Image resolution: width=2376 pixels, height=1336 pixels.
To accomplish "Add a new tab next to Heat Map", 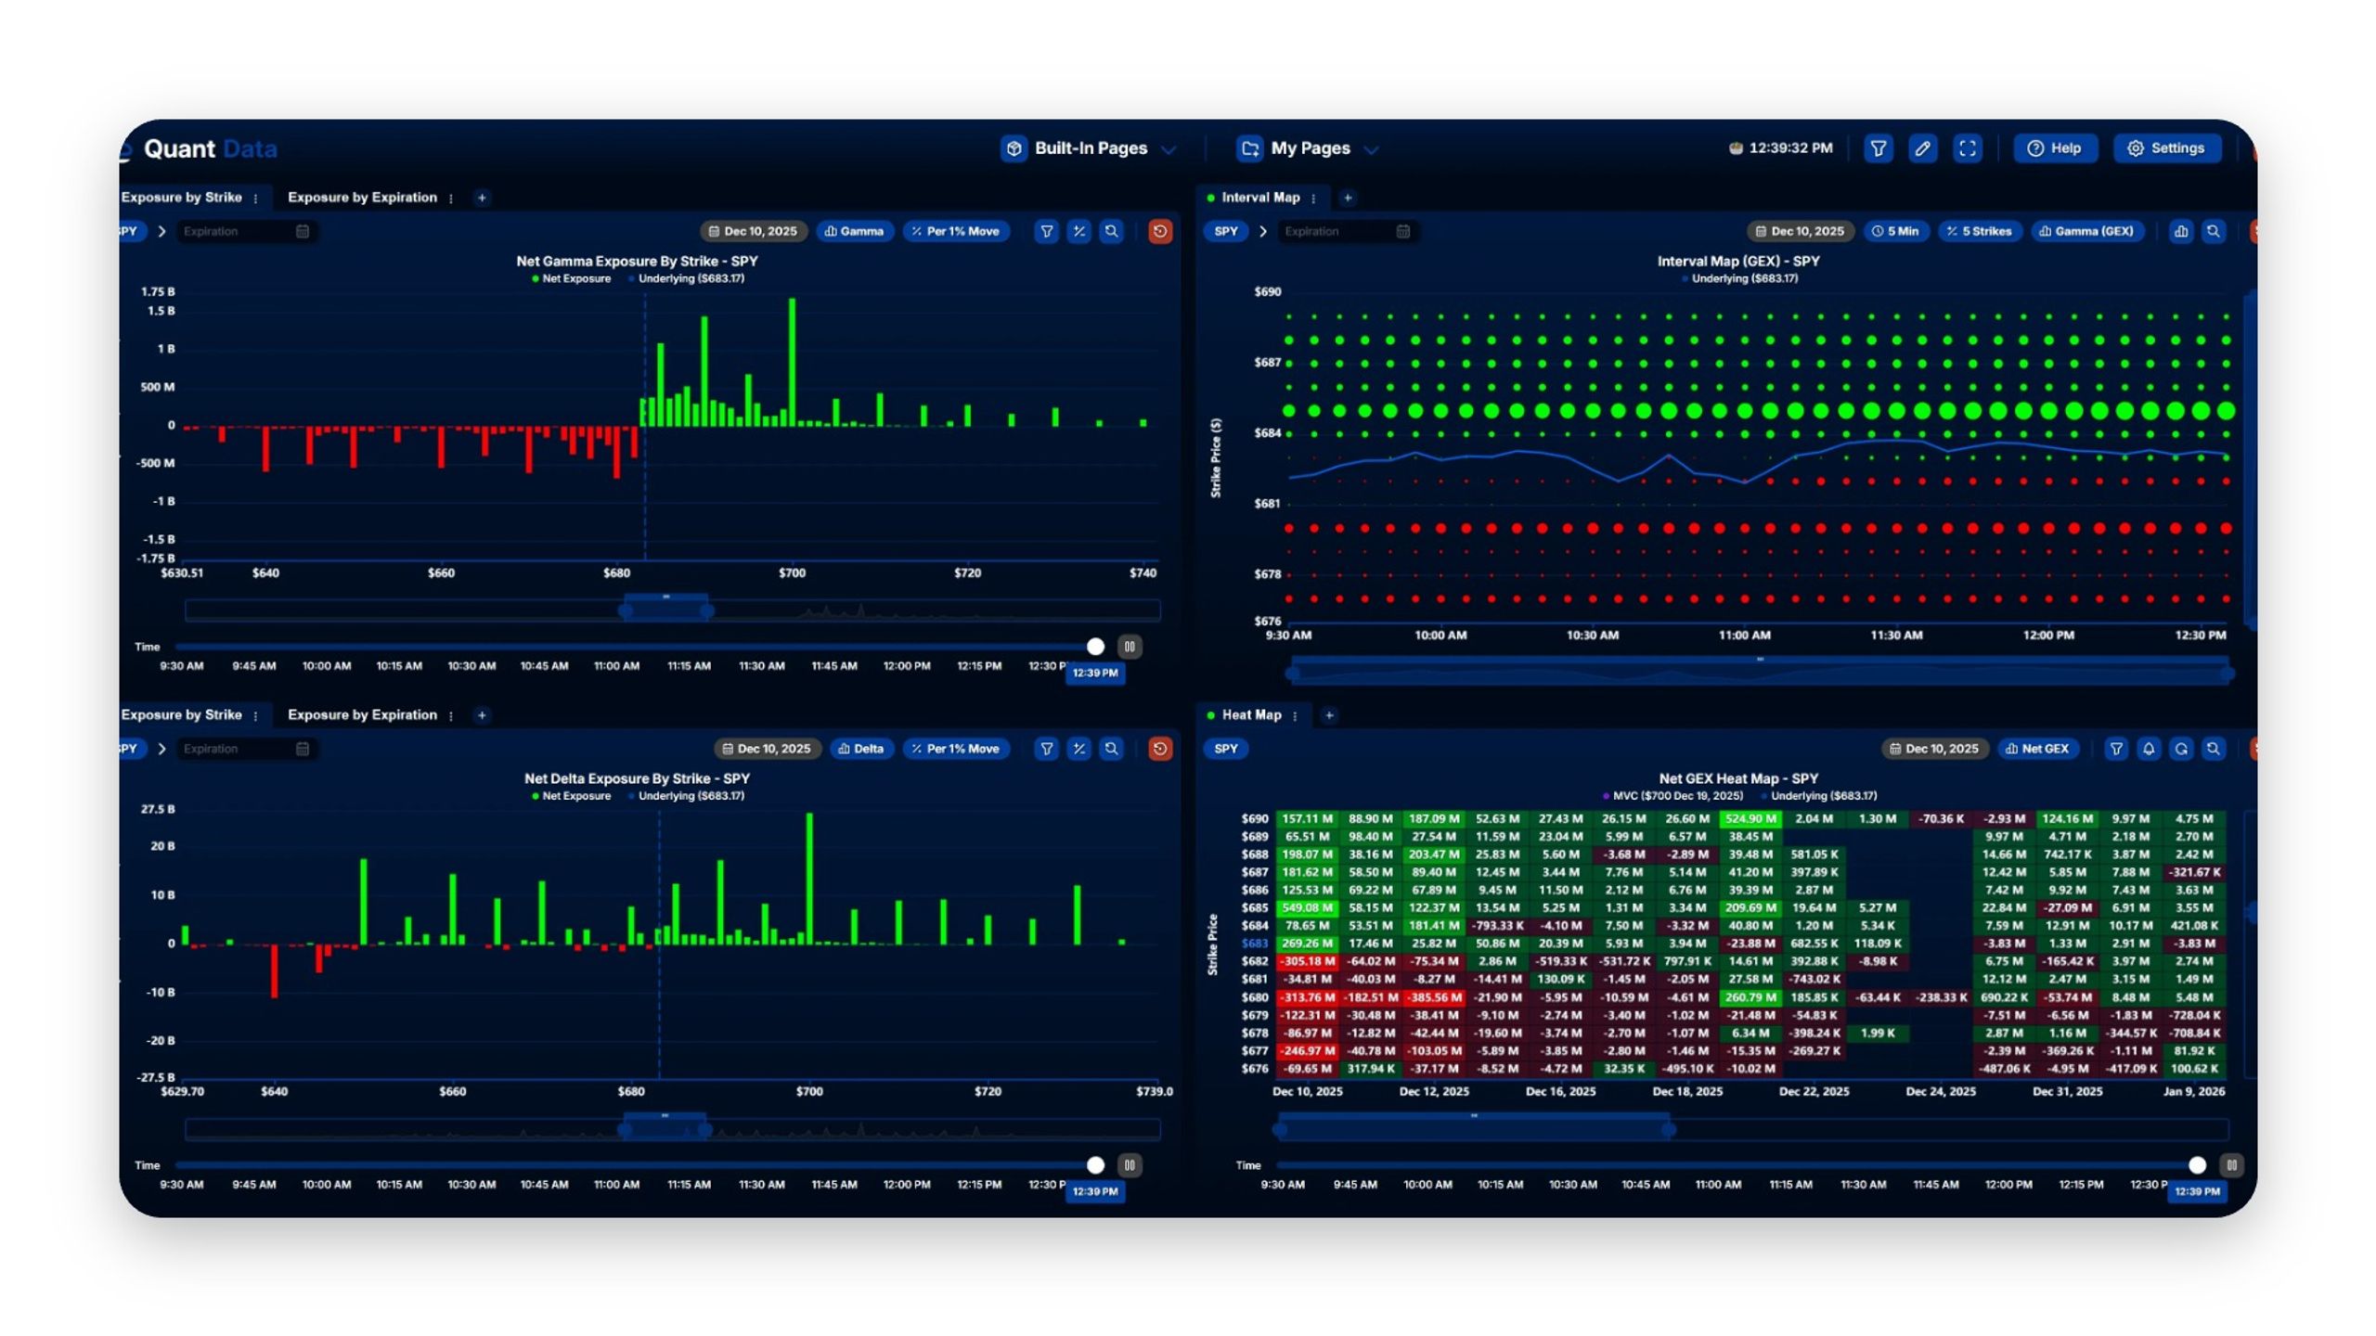I will point(1329,715).
